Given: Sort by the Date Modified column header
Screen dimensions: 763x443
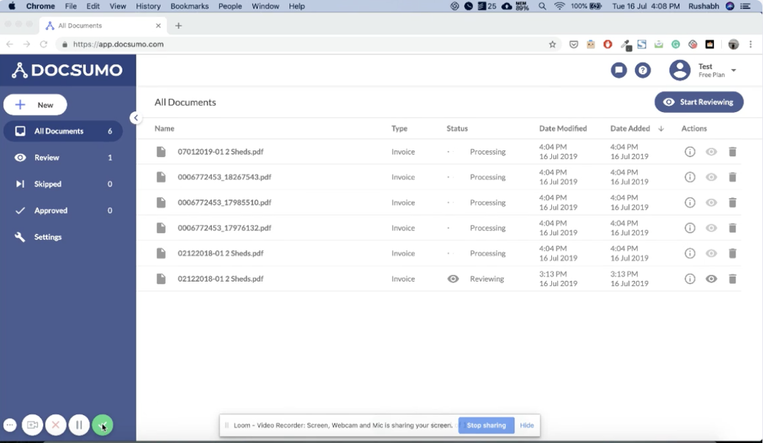Looking at the screenshot, I should [563, 128].
